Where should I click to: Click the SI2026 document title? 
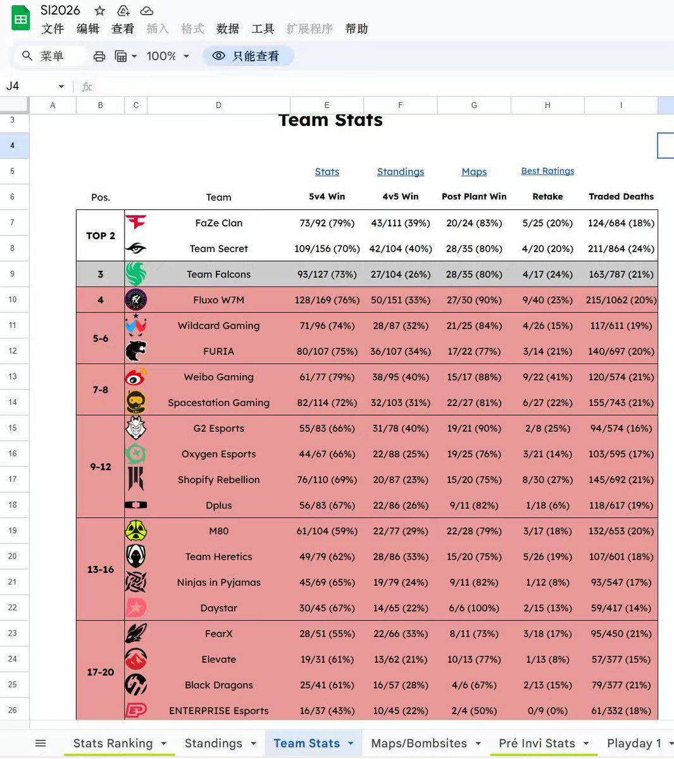(x=60, y=11)
